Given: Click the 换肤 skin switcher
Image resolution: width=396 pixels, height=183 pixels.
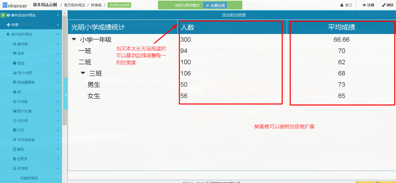Looking at the screenshot, I should [387, 5].
